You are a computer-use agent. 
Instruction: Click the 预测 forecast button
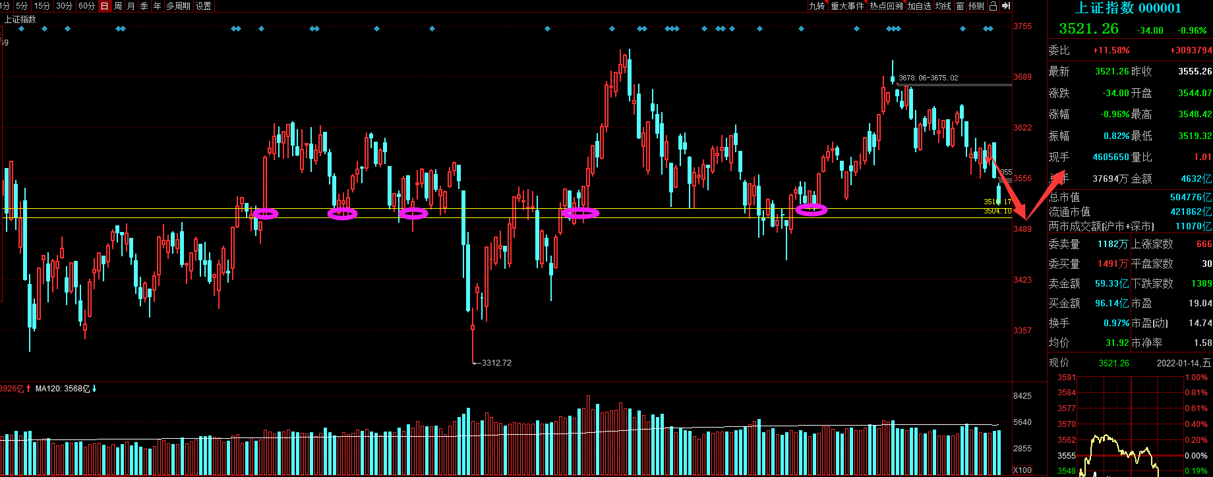976,6
